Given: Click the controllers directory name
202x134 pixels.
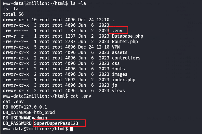Looking at the screenshot, I should [x=126, y=58].
